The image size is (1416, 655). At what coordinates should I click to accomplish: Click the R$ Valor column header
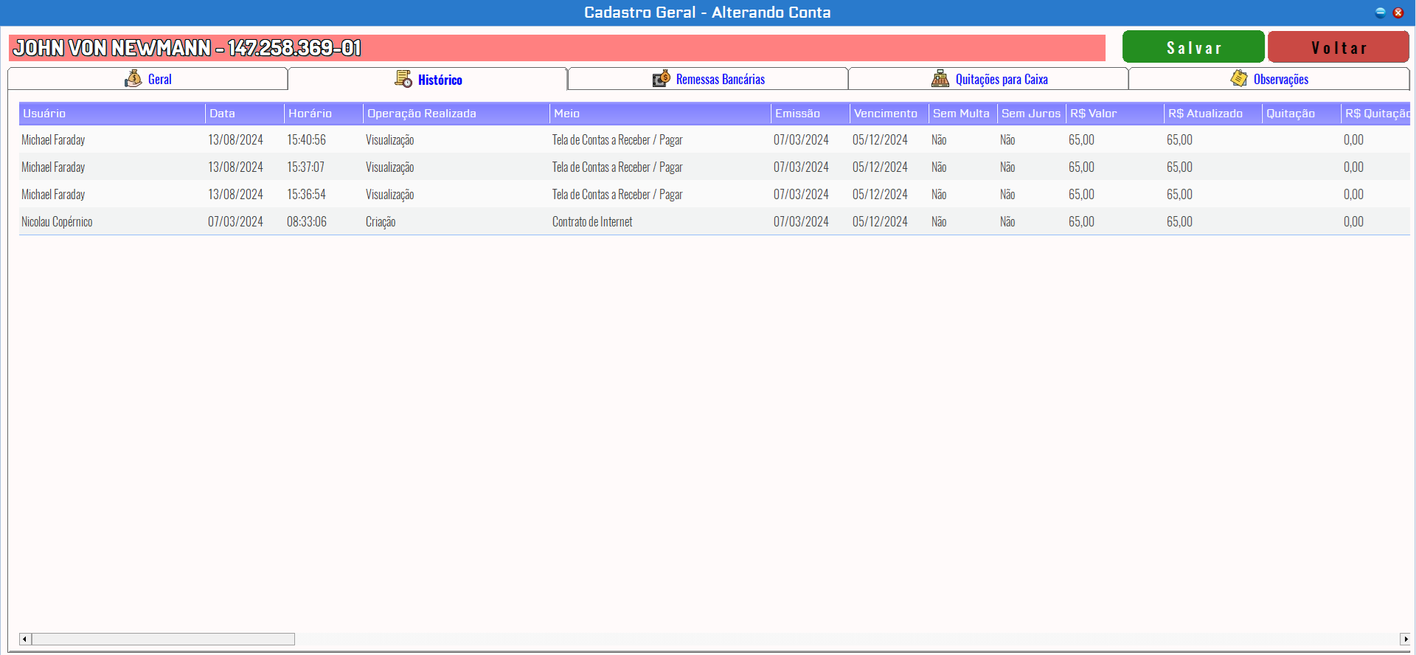click(x=1115, y=114)
